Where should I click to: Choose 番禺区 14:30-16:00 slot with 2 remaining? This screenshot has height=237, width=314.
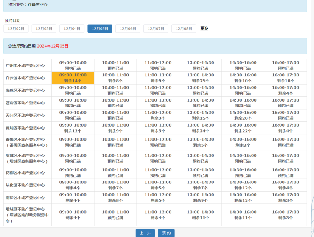243,142
